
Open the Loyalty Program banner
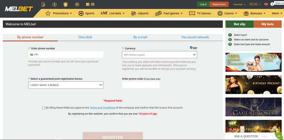[x=253, y=127]
